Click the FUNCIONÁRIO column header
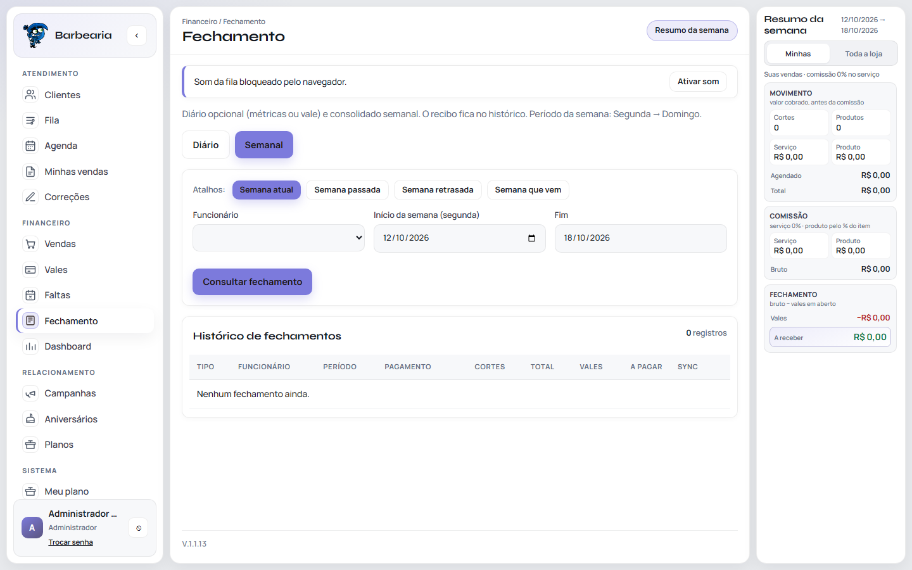 pyautogui.click(x=264, y=367)
